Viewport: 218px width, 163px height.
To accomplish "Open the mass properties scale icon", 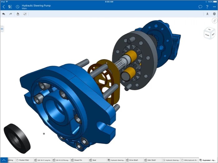I will pos(214,14).
